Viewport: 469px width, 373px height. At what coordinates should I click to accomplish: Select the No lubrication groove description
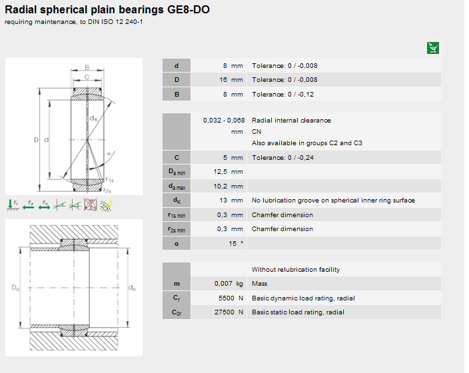coord(334,200)
